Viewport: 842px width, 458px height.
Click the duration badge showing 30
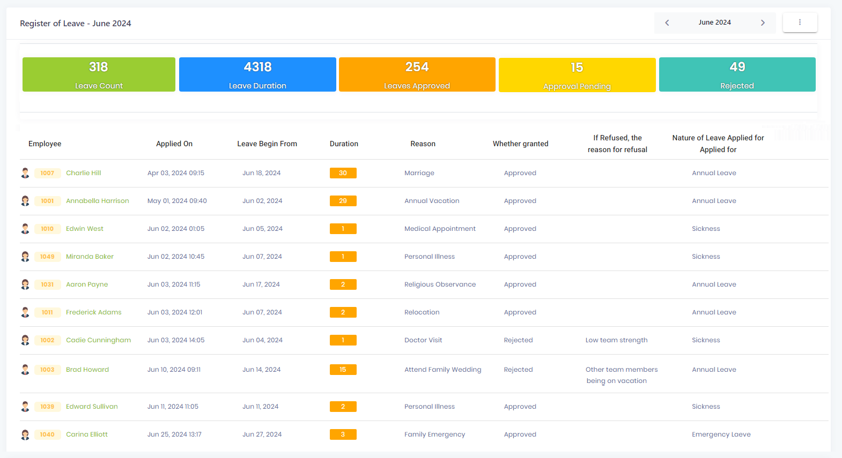(343, 173)
